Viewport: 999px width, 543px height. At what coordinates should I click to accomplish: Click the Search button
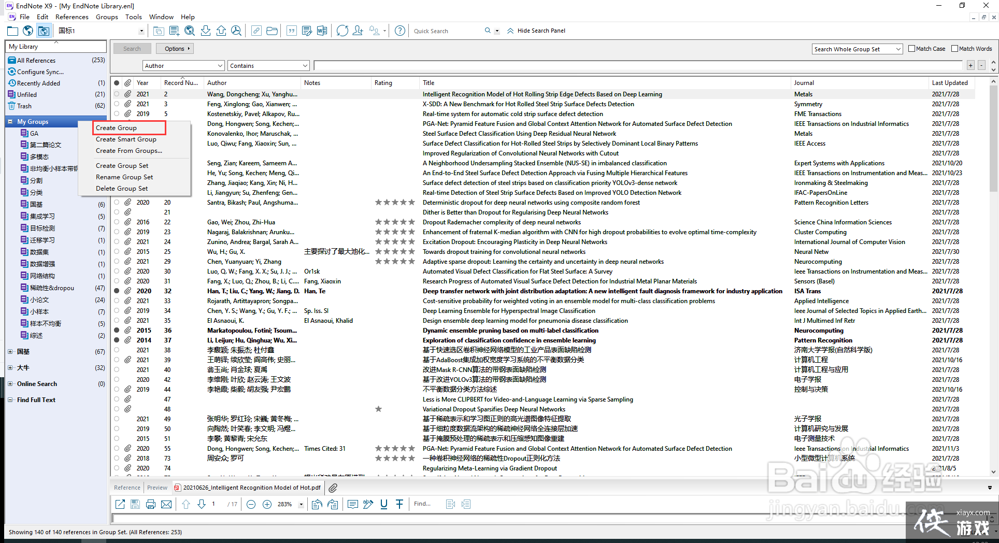click(132, 49)
